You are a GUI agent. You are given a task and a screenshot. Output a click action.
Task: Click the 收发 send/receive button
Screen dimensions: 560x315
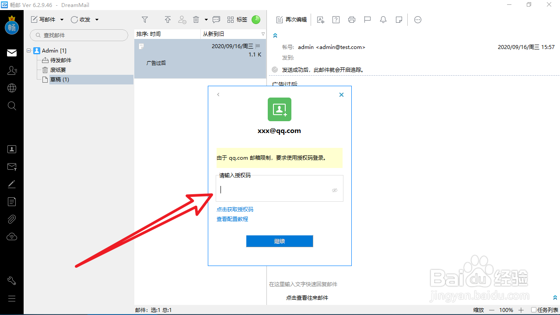(x=80, y=20)
